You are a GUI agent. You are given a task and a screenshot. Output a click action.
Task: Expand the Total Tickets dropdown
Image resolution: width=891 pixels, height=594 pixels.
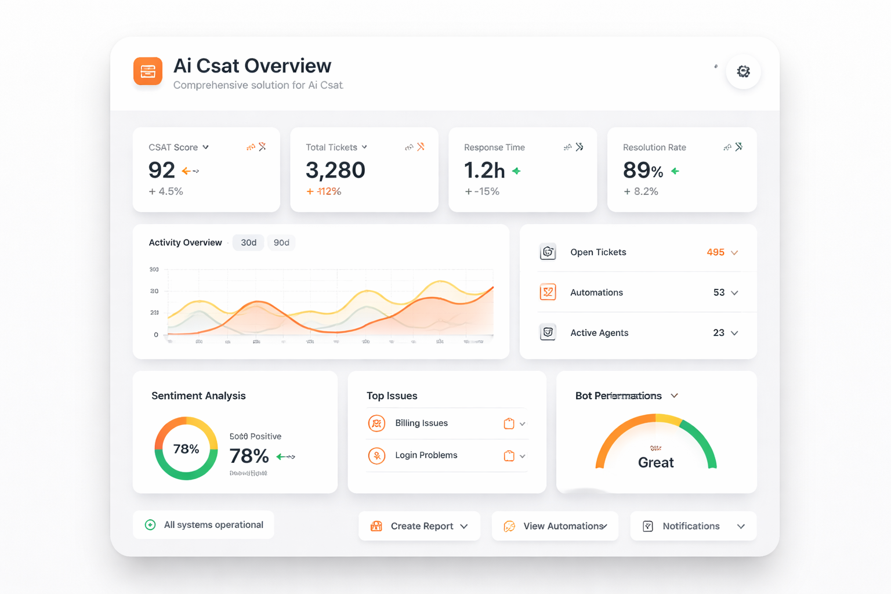point(364,147)
